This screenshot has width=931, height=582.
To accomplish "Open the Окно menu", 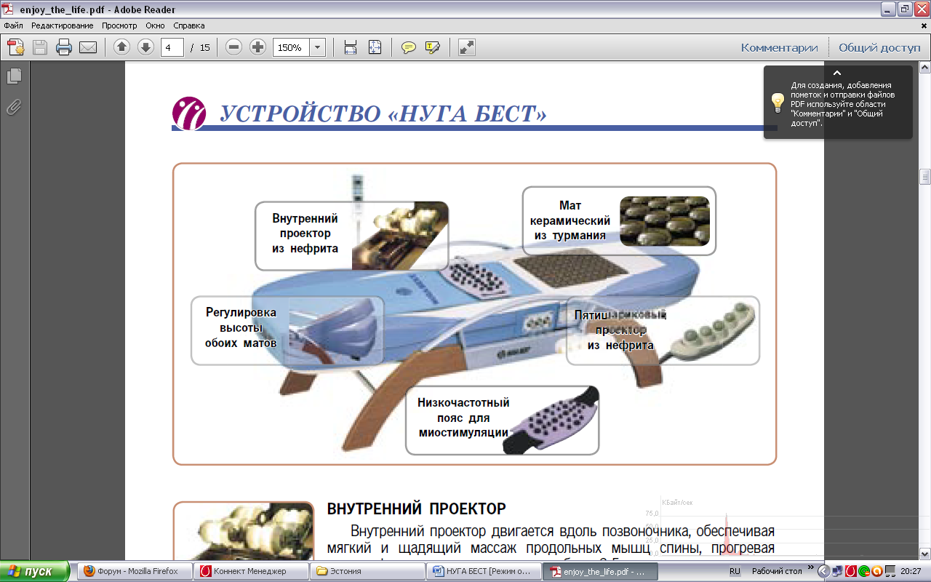I will click(155, 25).
